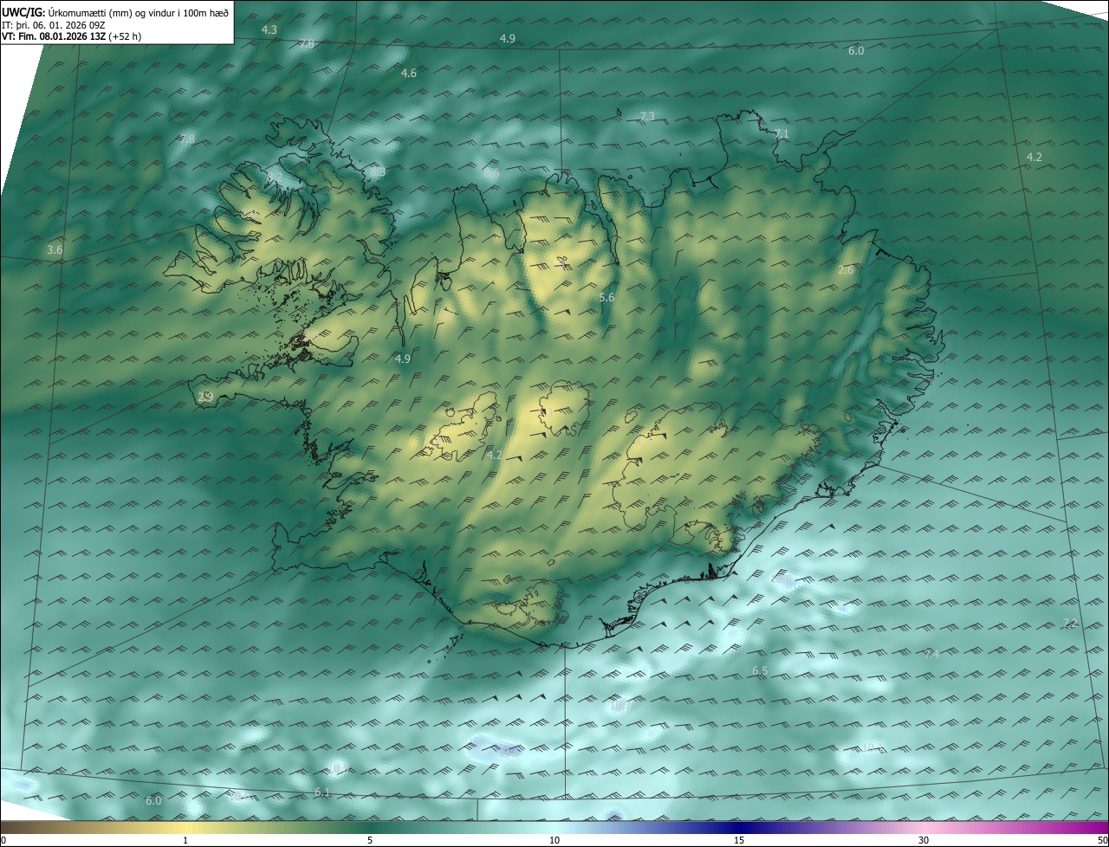Select the 10.7 value label

tap(621, 706)
